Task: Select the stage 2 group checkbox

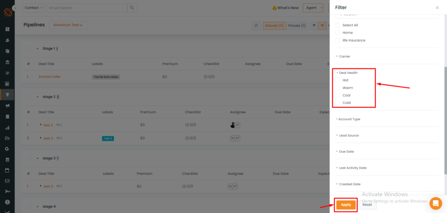Action: (29, 96)
